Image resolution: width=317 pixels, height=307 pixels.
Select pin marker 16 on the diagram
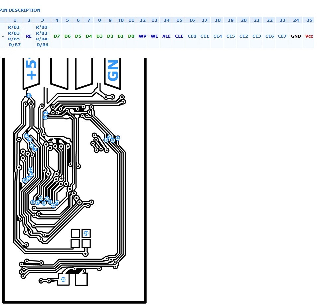33,202
